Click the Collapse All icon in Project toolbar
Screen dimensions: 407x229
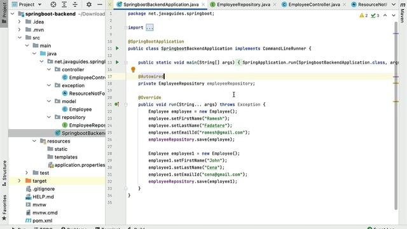point(75,4)
